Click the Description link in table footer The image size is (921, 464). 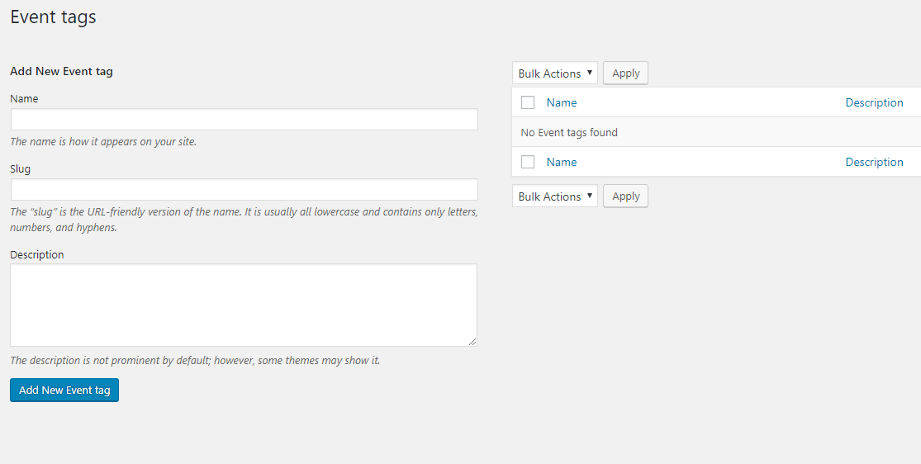pyautogui.click(x=874, y=163)
